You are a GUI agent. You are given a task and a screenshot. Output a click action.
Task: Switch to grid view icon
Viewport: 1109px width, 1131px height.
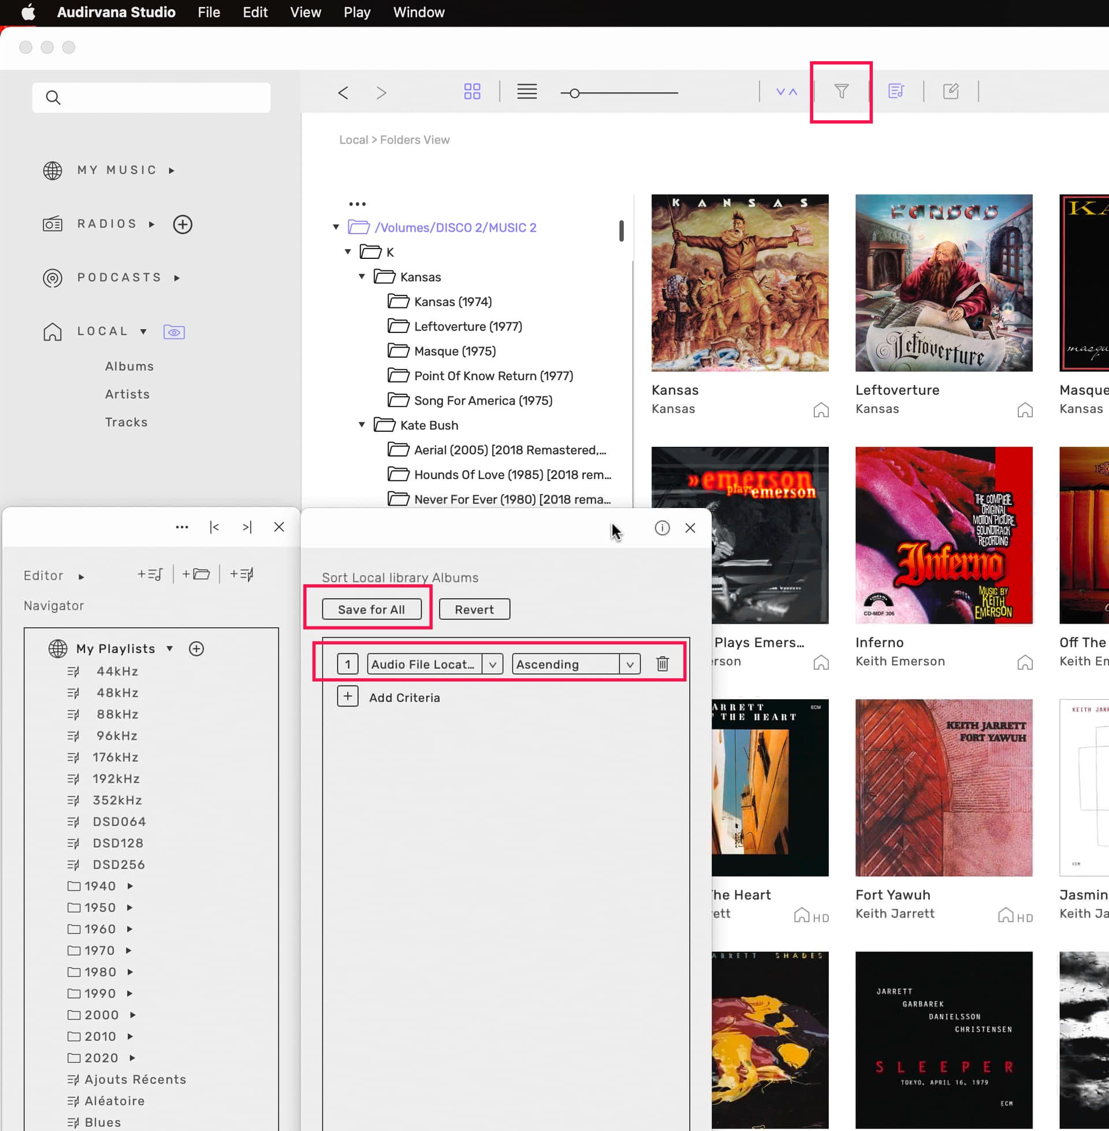[x=472, y=91]
